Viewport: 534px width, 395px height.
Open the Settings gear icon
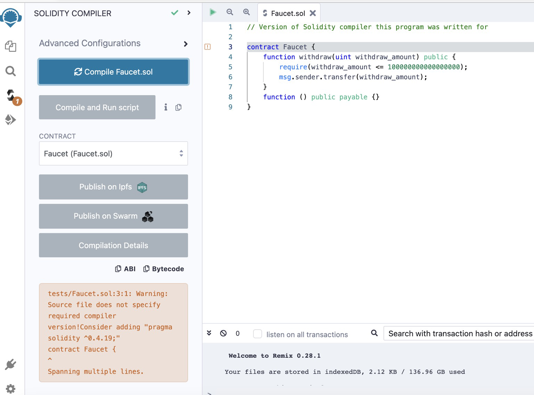10,388
